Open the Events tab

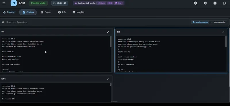[x=46, y=12]
